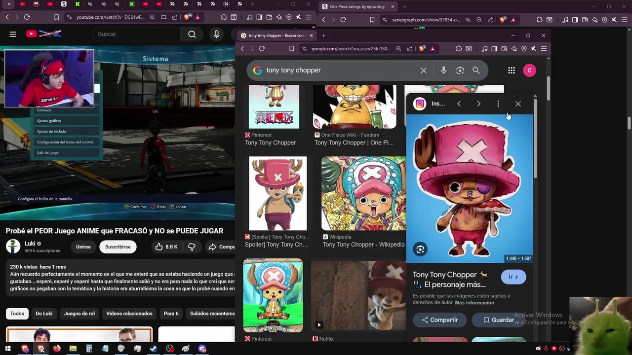Show the previous image in the preview panel

459,104
